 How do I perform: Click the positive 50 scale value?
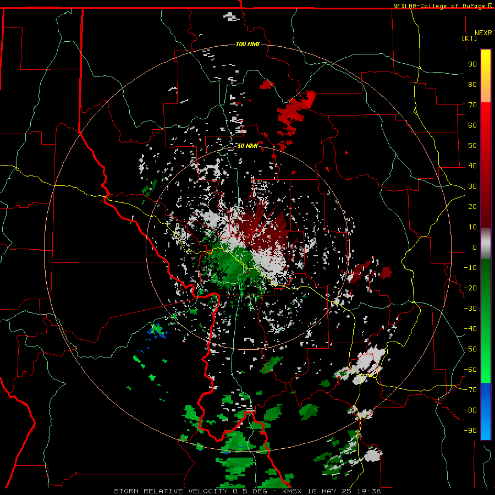(472, 146)
